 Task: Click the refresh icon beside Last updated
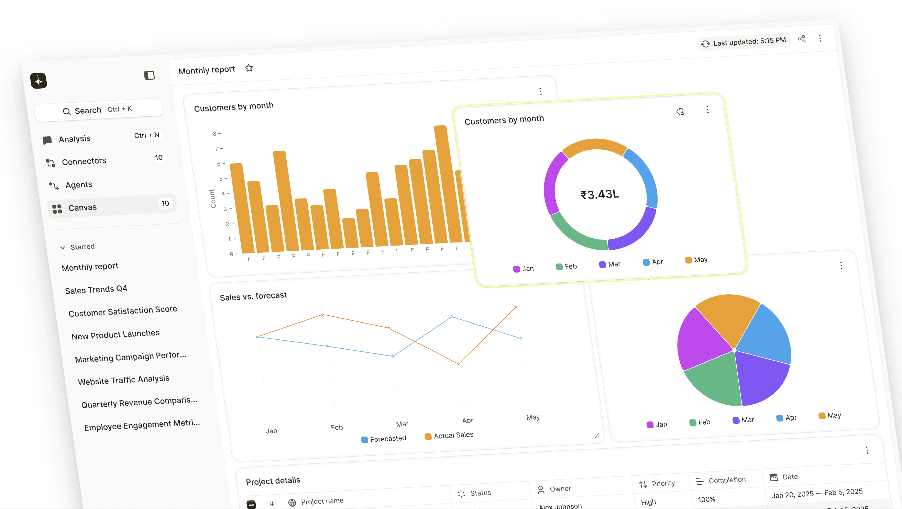tap(705, 44)
